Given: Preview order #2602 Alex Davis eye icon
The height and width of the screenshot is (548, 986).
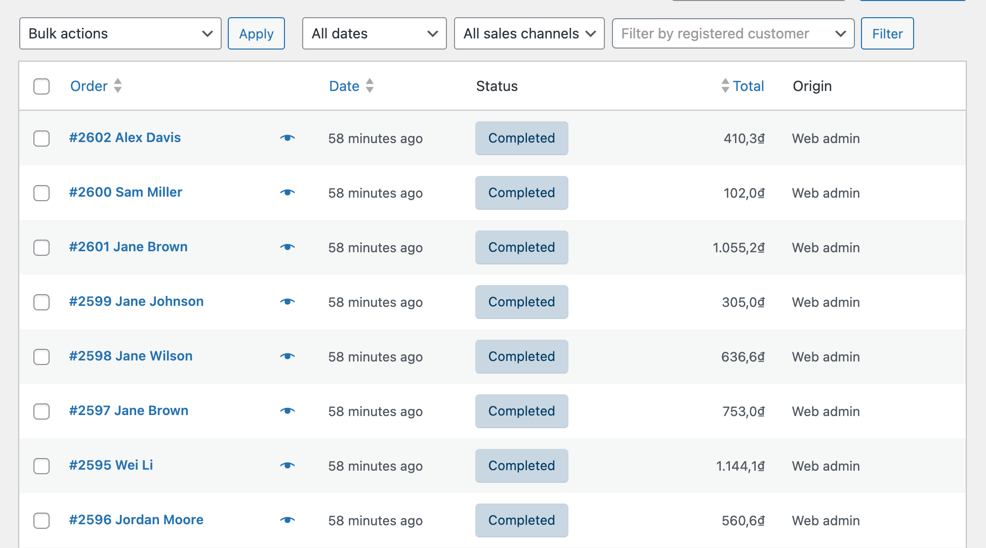Looking at the screenshot, I should tap(287, 138).
